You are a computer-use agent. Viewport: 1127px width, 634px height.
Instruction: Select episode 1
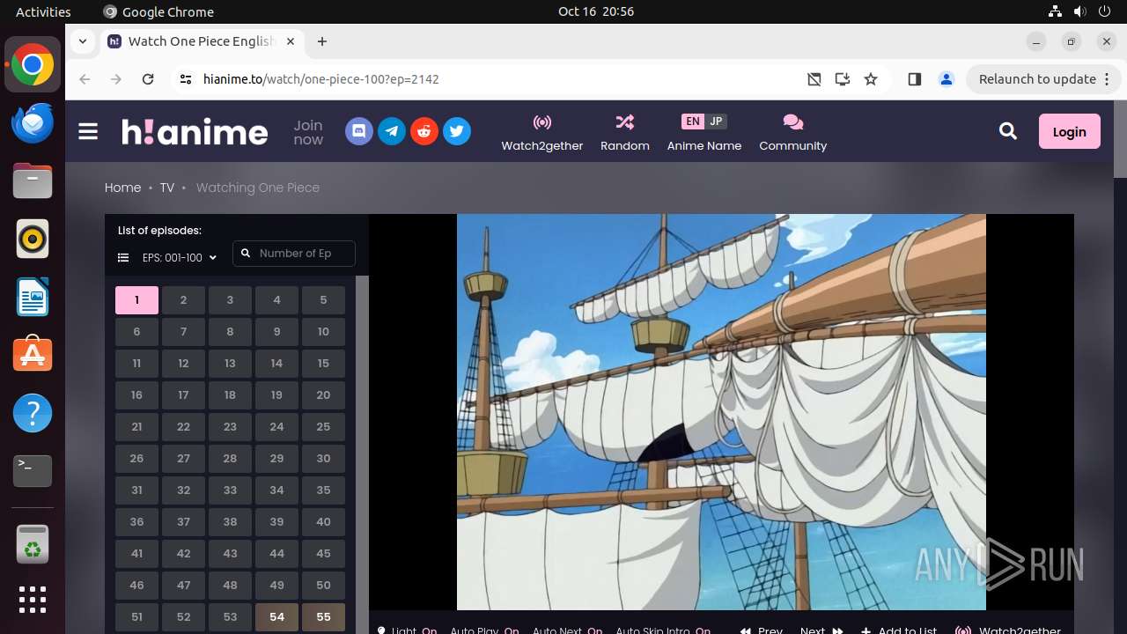(x=136, y=300)
